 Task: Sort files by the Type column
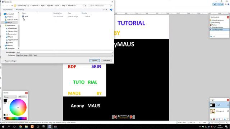click(69, 13)
